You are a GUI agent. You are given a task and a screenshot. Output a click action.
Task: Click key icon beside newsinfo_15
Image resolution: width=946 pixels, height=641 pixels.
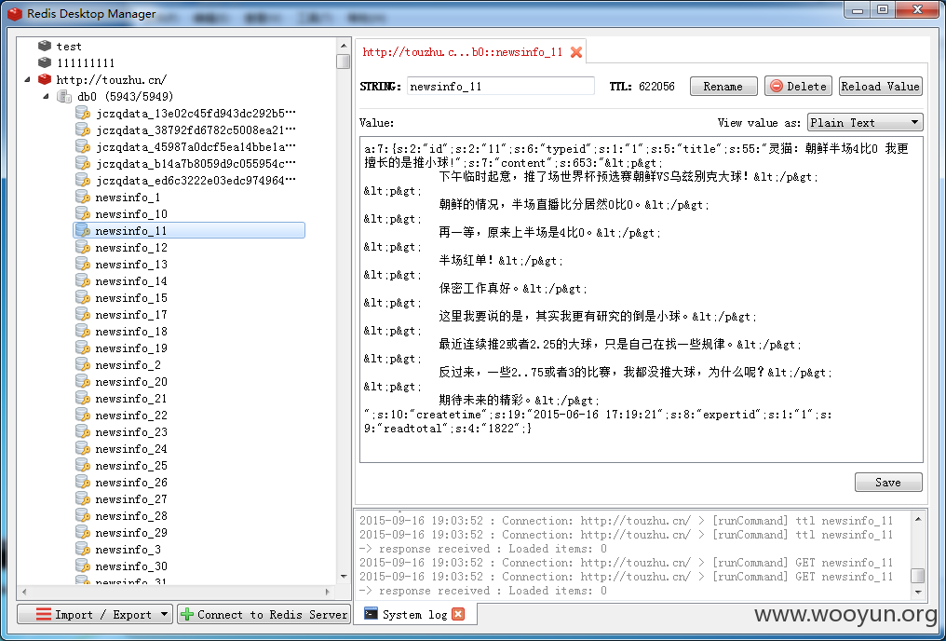pyautogui.click(x=83, y=297)
